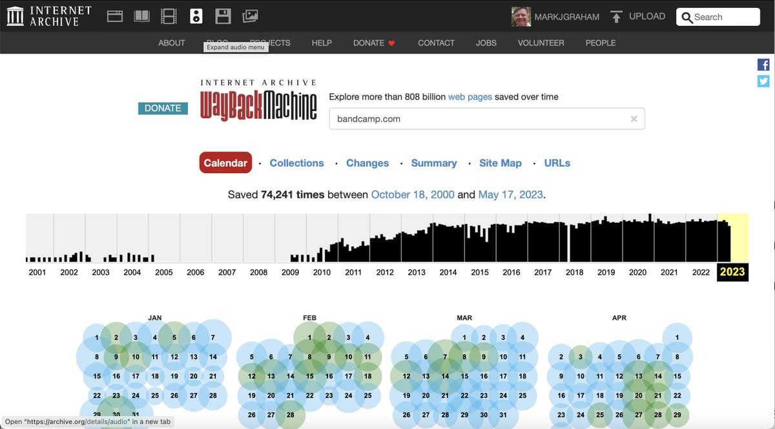Select year 2019 on the timeline
This screenshot has height=429, width=775.
click(606, 272)
